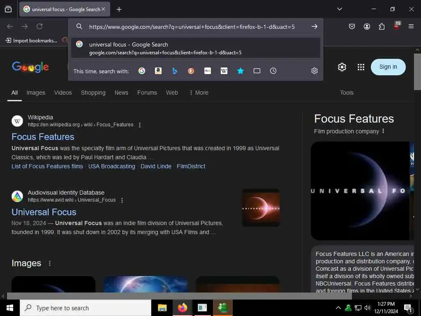
Task: Reload the current page
Action: (x=39, y=26)
